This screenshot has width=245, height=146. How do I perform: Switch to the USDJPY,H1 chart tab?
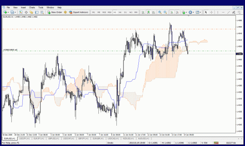[x=25, y=139]
